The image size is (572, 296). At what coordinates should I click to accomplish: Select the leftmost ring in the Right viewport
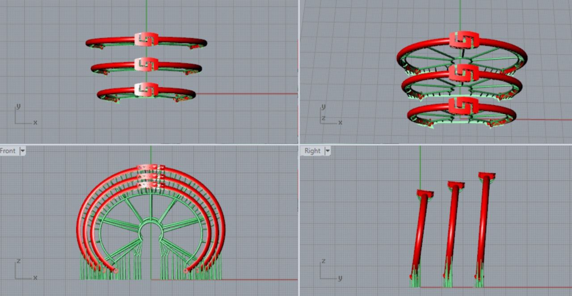(420, 232)
